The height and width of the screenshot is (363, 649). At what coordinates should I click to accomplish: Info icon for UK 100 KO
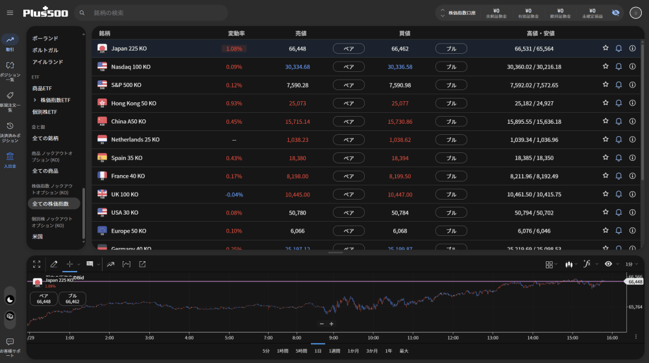pyautogui.click(x=632, y=194)
